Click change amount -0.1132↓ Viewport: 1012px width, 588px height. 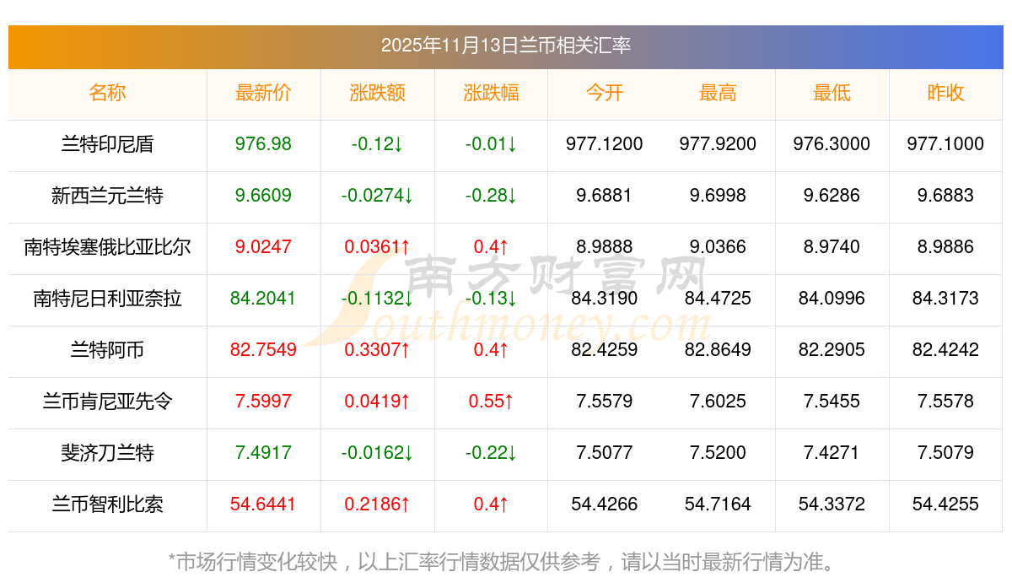tap(377, 299)
